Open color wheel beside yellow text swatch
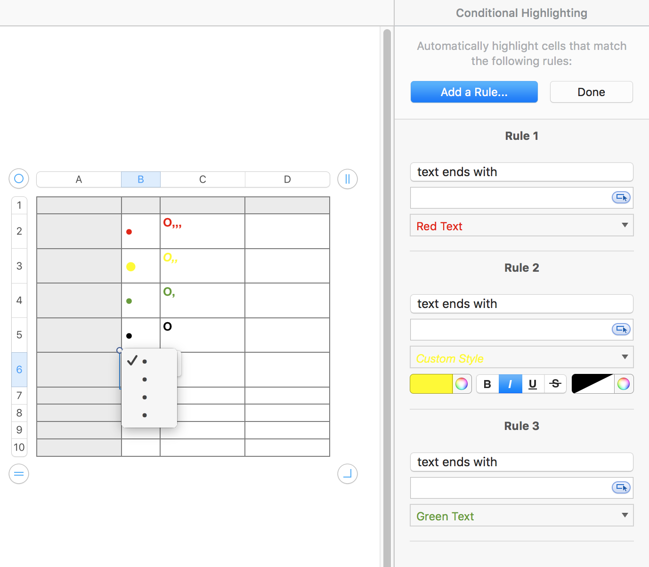The image size is (649, 567). 462,384
